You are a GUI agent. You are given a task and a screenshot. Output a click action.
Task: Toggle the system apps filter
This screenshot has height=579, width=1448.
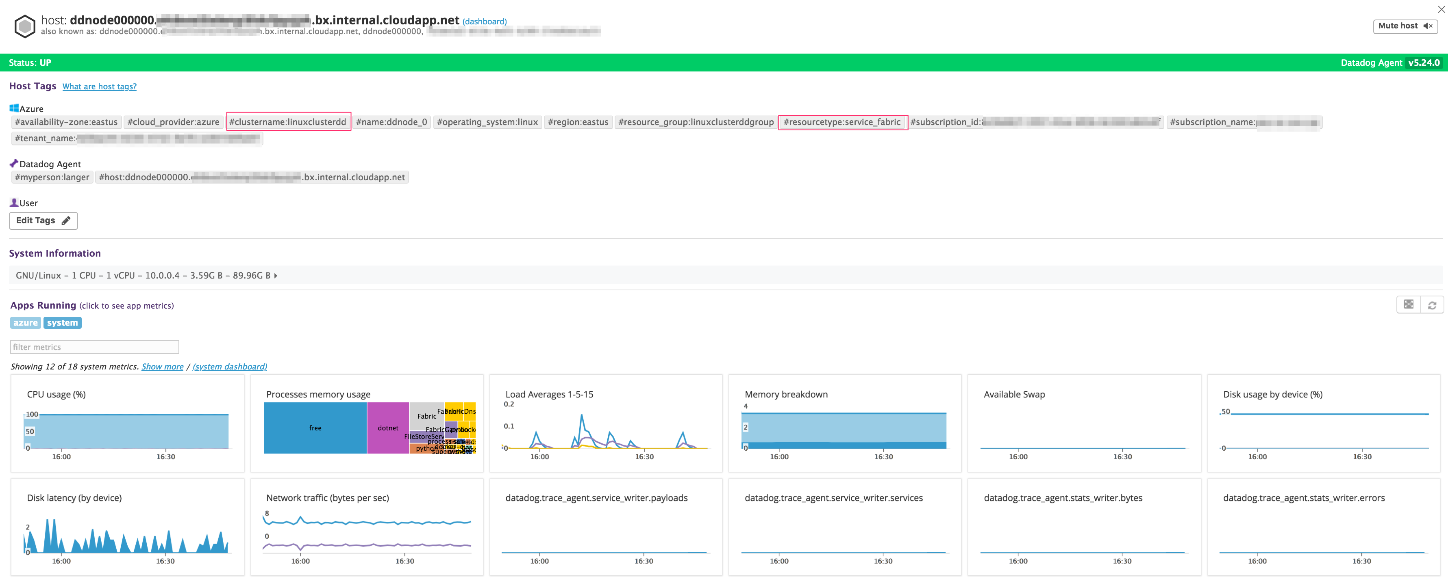click(x=62, y=322)
